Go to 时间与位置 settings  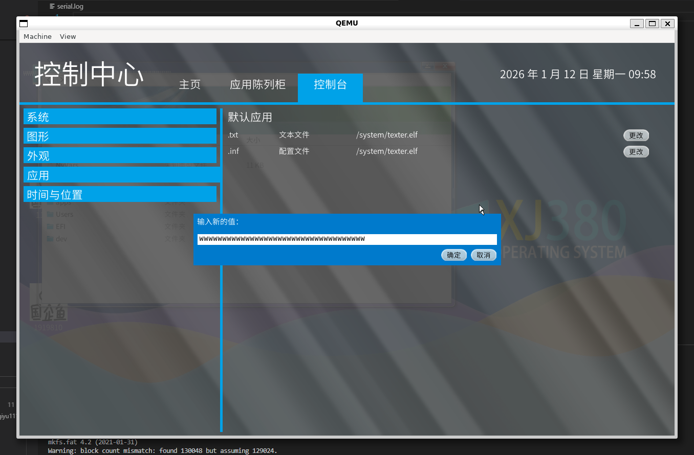coord(120,195)
